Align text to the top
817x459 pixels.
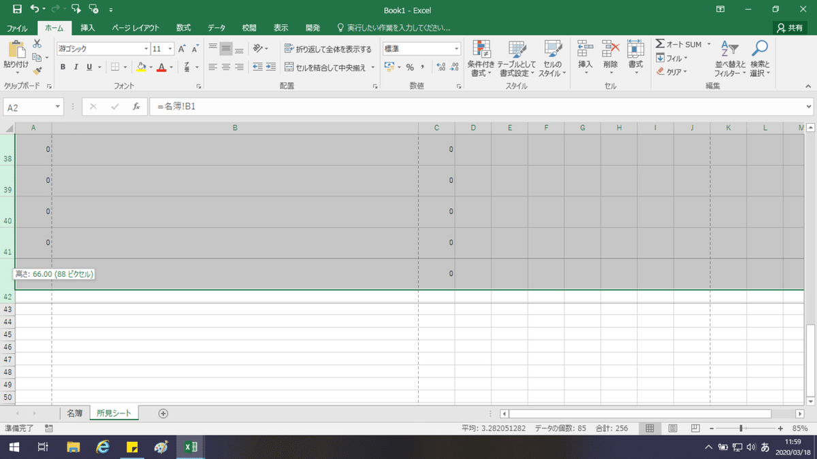point(212,49)
